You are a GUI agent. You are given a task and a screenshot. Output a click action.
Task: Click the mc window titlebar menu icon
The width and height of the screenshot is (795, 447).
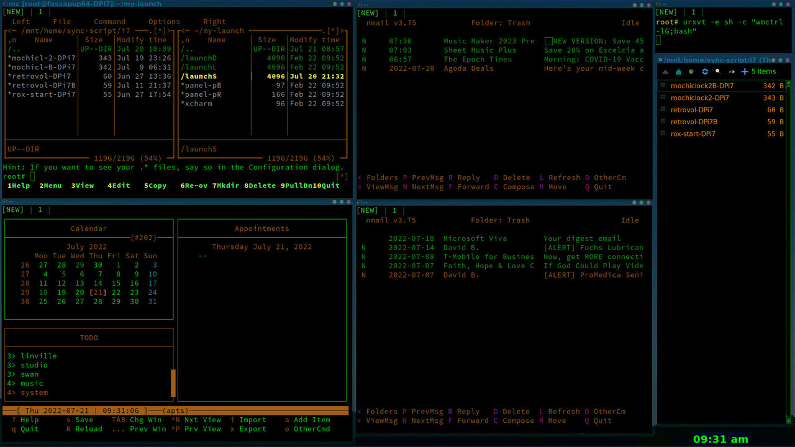(4, 4)
